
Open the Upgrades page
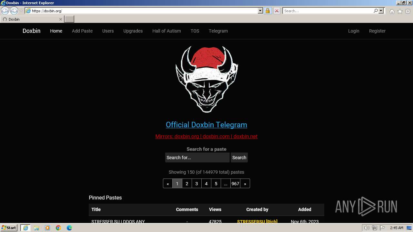pyautogui.click(x=133, y=31)
